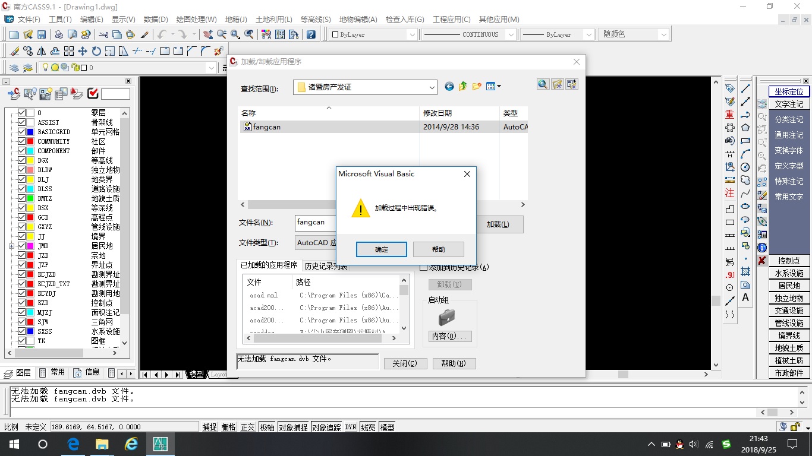Viewport: 812px width, 456px height.
Task: Click 确定 in the Visual Basic error dialog
Action: [381, 249]
